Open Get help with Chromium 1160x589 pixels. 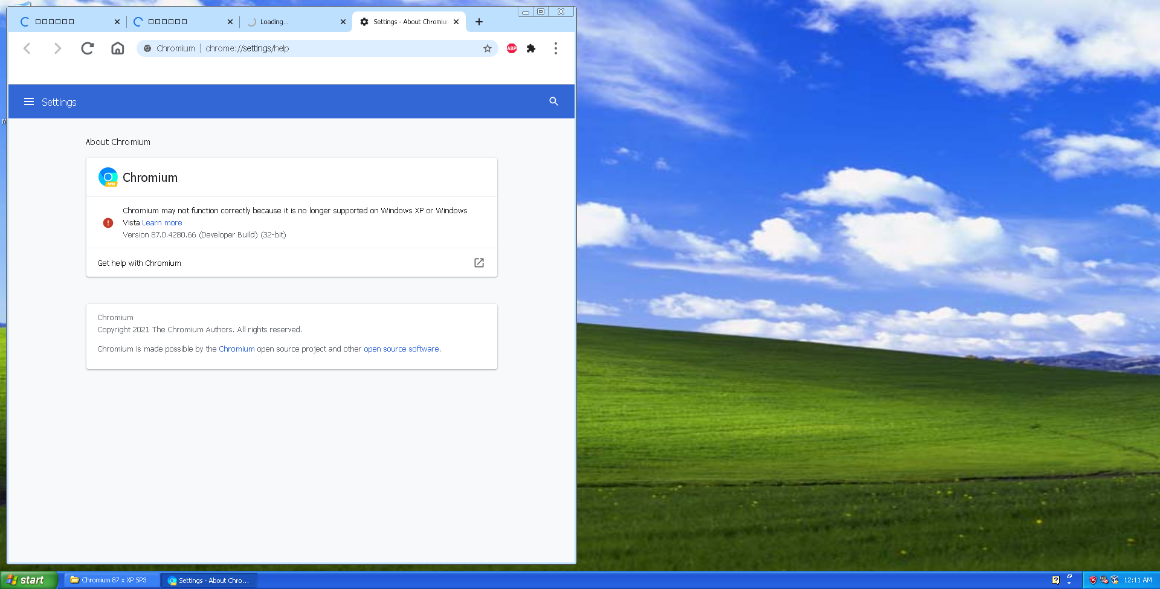pos(291,263)
